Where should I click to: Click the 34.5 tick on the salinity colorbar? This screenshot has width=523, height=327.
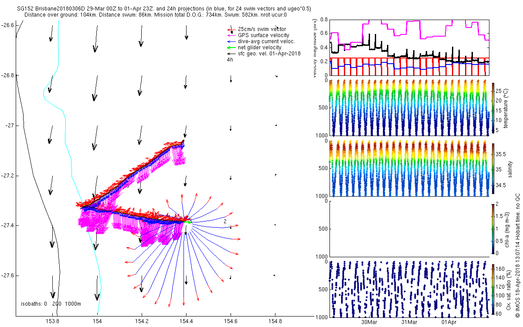501,185
